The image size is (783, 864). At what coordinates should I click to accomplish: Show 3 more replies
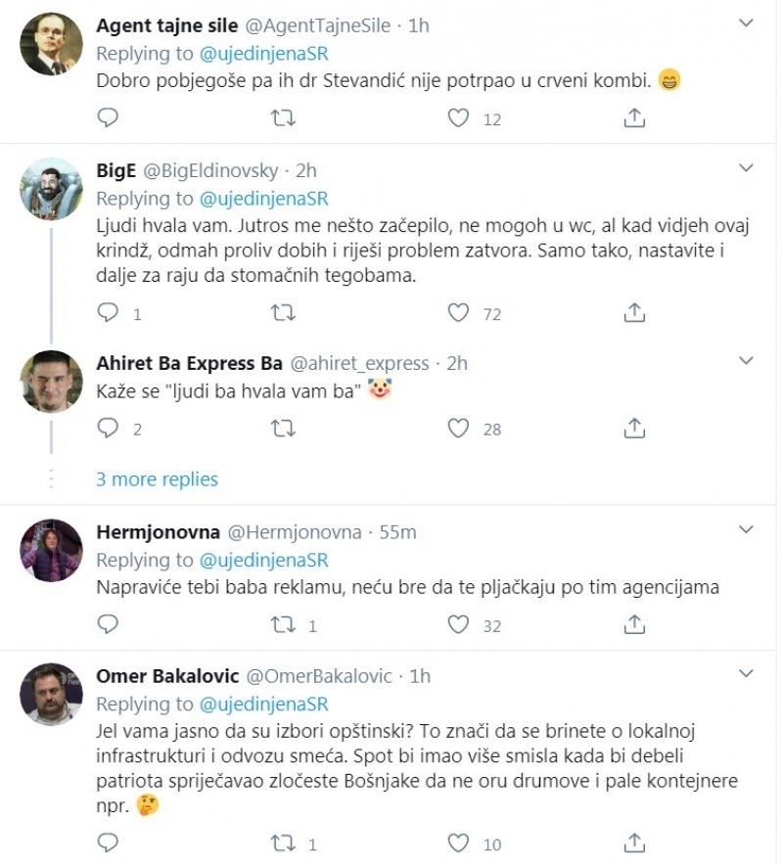(157, 479)
